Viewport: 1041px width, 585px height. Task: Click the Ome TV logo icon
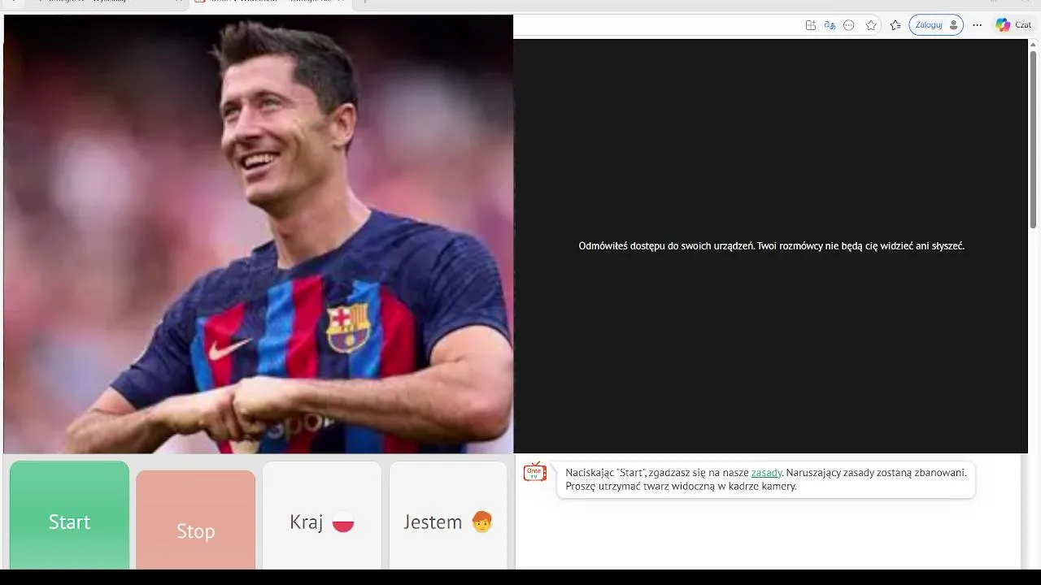pyautogui.click(x=535, y=472)
